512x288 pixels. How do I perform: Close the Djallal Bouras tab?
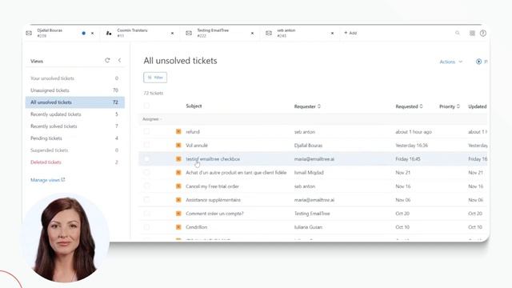click(93, 33)
